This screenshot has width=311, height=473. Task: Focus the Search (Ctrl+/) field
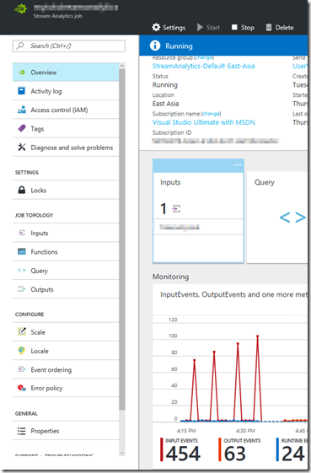pos(69,46)
